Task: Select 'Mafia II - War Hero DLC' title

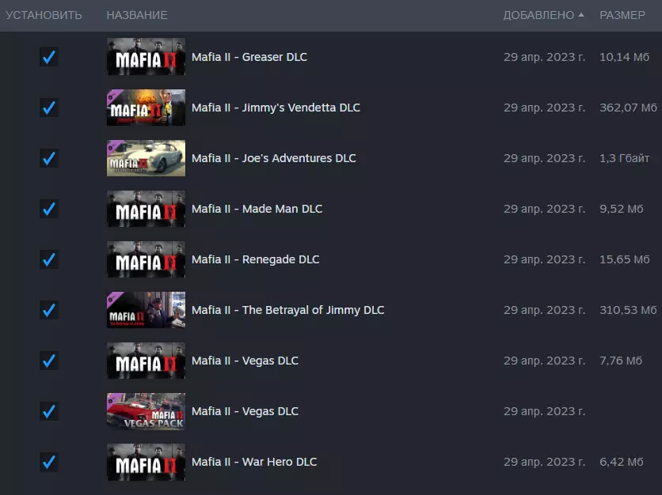Action: pyautogui.click(x=254, y=462)
